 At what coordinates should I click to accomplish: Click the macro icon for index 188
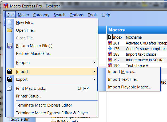coord(110,54)
